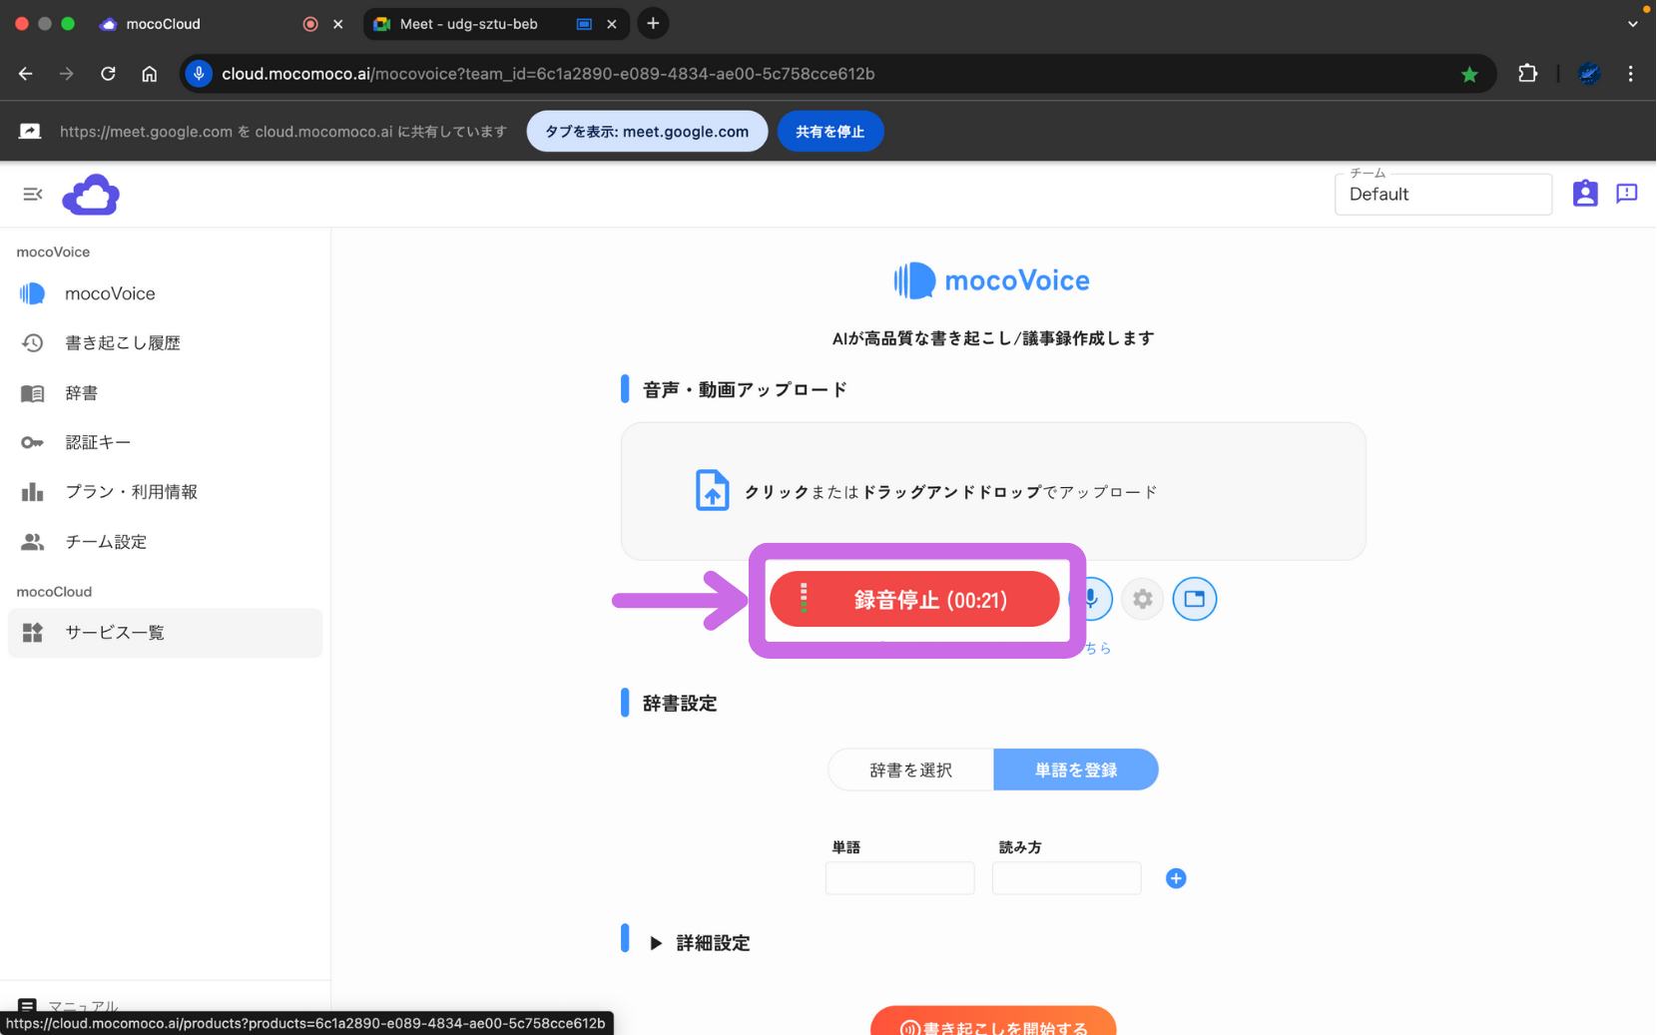This screenshot has height=1035, width=1657.
Task: Open recording settings gear icon
Action: [1143, 599]
